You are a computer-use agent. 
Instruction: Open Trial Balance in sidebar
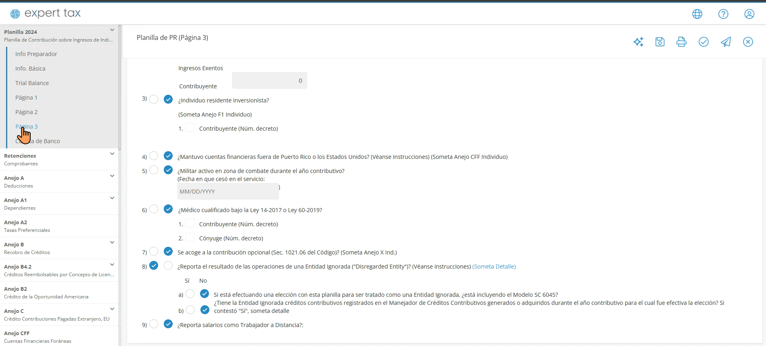pos(32,83)
